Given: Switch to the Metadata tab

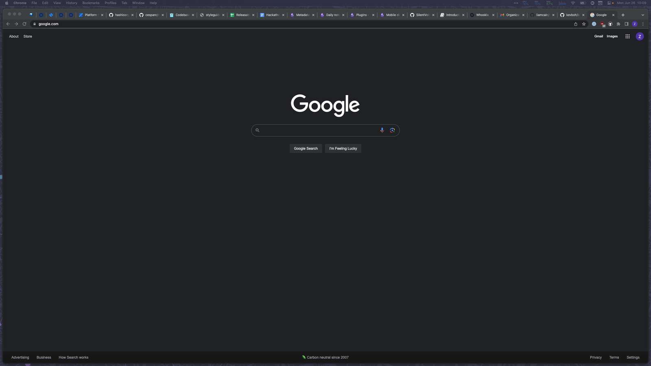Looking at the screenshot, I should tap(302, 15).
